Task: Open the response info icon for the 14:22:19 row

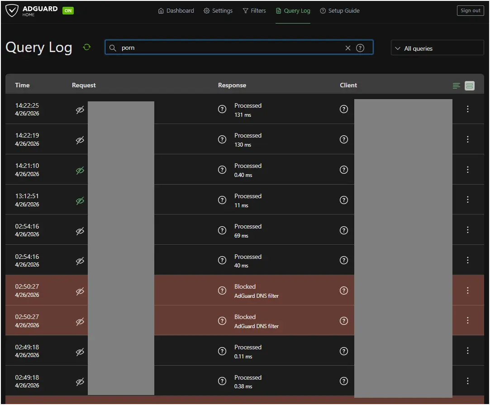Action: pyautogui.click(x=222, y=139)
